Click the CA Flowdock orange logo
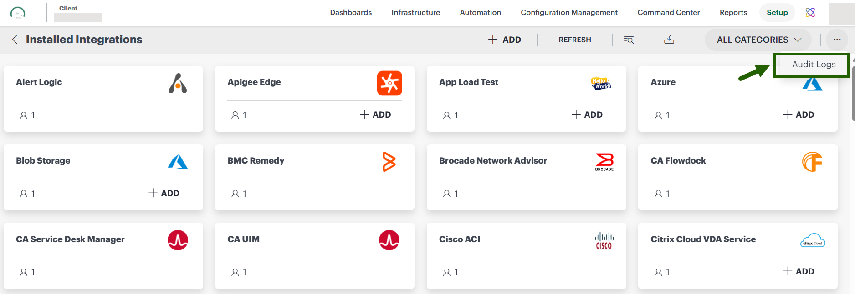The width and height of the screenshot is (855, 294). (812, 162)
